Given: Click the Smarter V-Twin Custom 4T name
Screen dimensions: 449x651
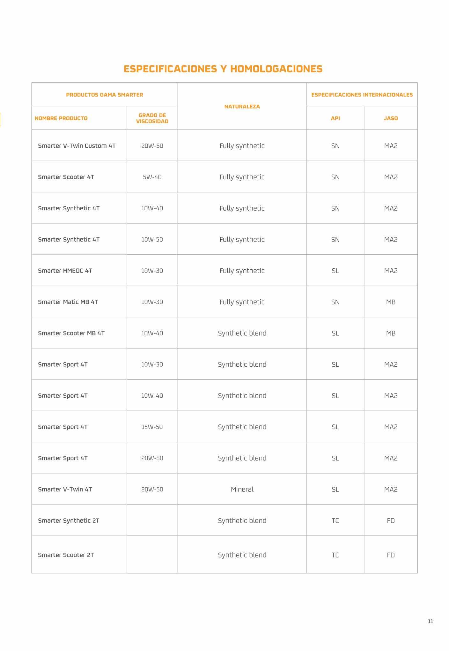Looking at the screenshot, I should (x=77, y=146).
